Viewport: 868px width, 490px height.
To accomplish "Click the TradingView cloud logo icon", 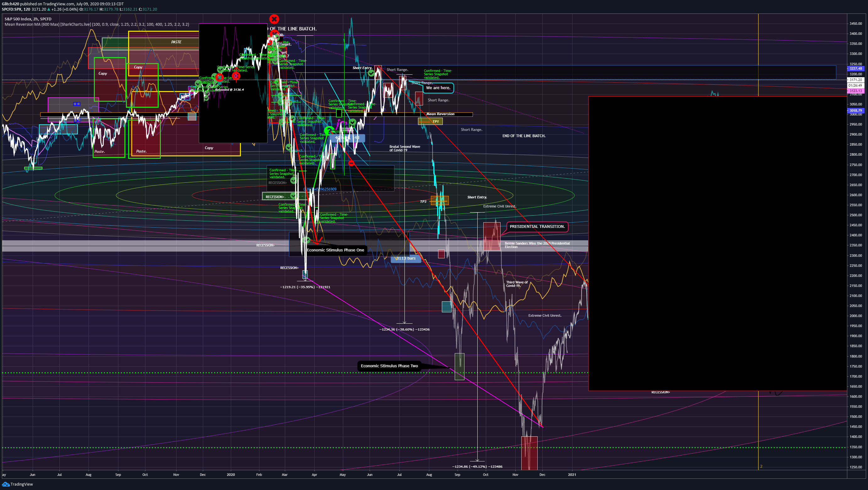I will pos(6,484).
